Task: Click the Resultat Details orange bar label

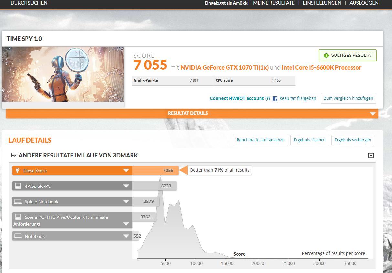Action: click(x=188, y=113)
